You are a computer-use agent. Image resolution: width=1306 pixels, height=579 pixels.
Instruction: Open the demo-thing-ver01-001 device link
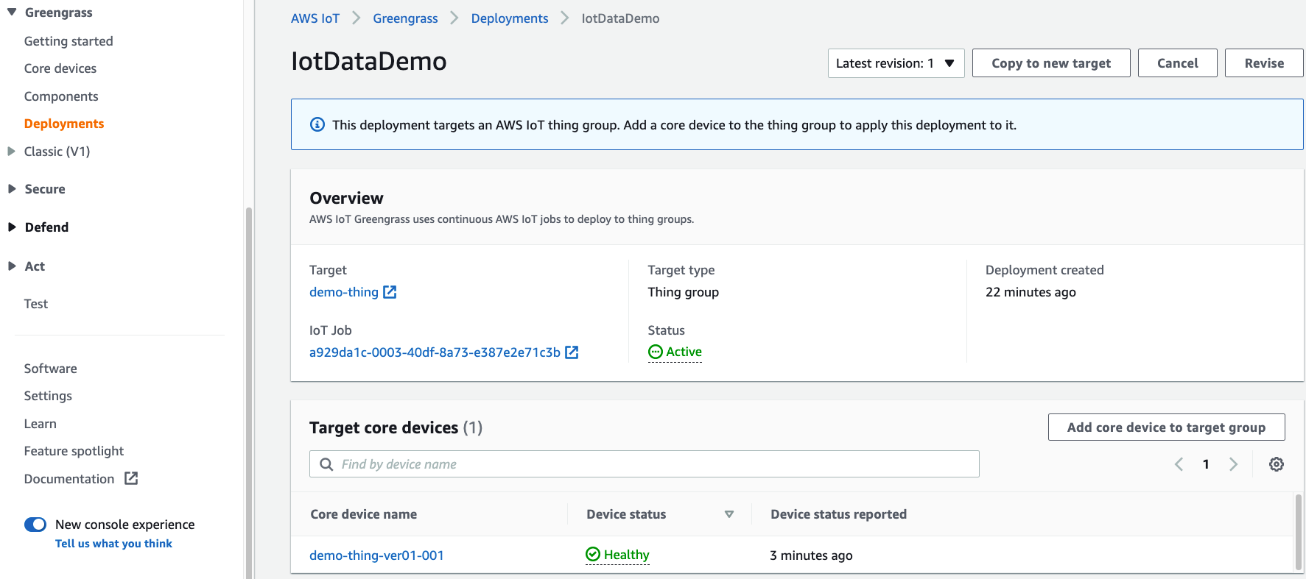[x=376, y=555]
